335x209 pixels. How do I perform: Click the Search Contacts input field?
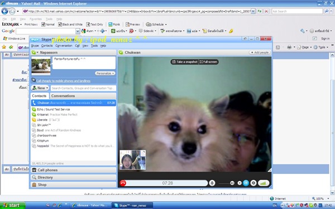coord(83,88)
